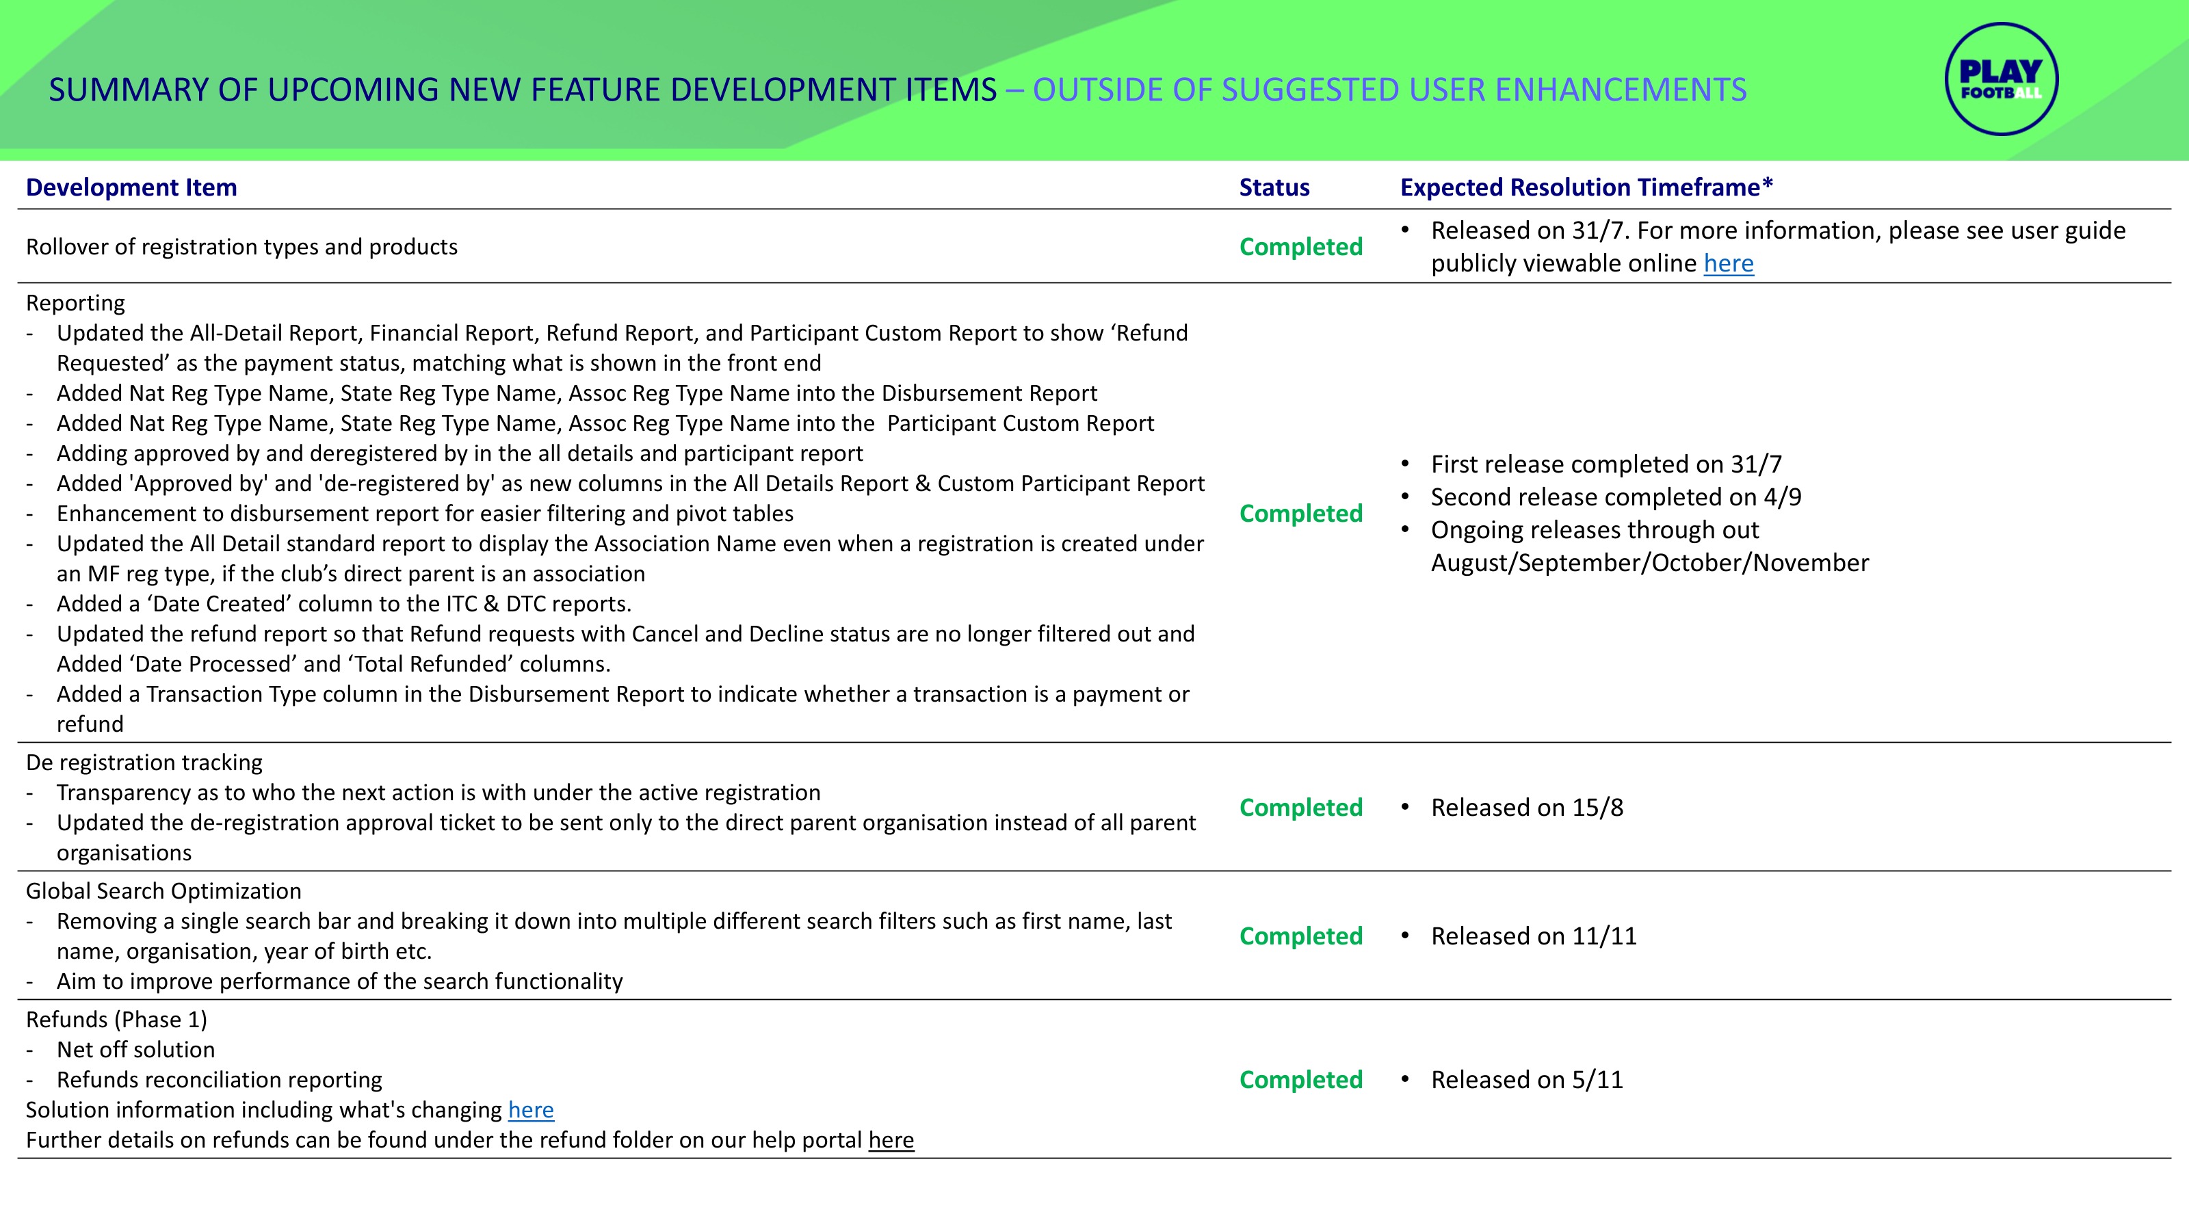Open refund solution information 'here' link

pyautogui.click(x=530, y=1109)
